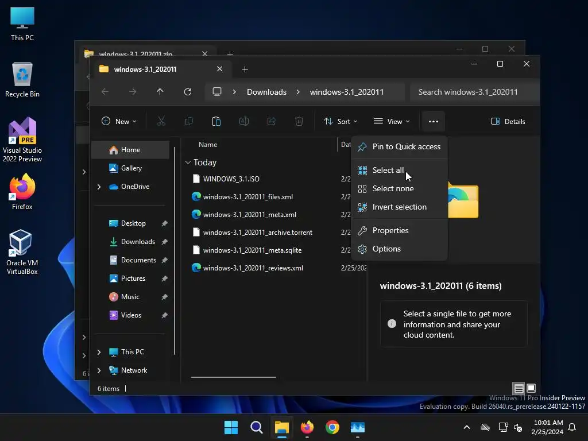Click the Share icon in toolbar
This screenshot has width=588, height=441.
point(272,121)
